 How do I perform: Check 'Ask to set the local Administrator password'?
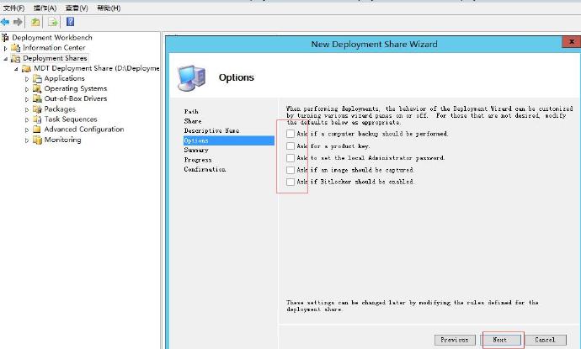(x=290, y=158)
